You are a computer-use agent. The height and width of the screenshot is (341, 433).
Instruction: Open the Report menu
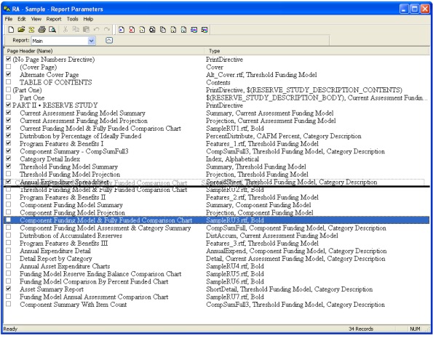coord(54,19)
